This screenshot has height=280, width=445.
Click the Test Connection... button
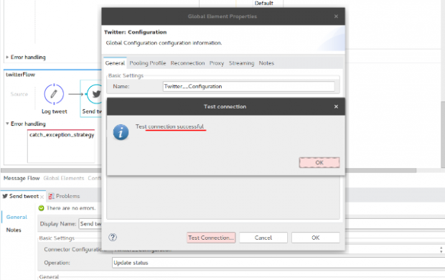click(211, 238)
